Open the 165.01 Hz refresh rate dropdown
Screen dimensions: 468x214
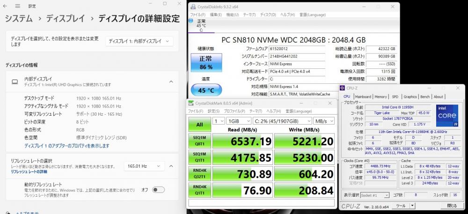[x=144, y=166]
